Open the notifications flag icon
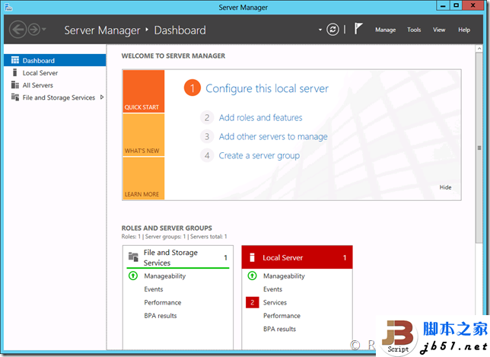Image resolution: width=490 pixels, height=357 pixels. pyautogui.click(x=359, y=30)
